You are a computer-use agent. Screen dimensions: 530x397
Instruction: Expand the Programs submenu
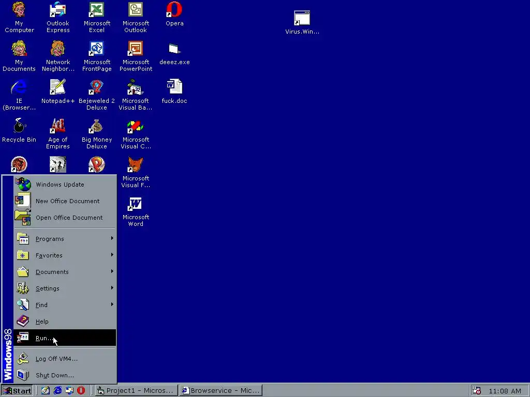coord(65,239)
